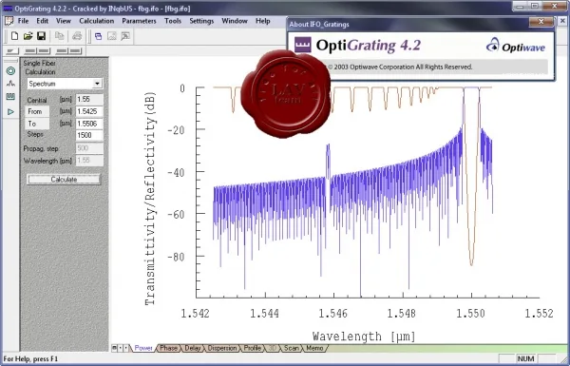Click the Steps input field

89,135
